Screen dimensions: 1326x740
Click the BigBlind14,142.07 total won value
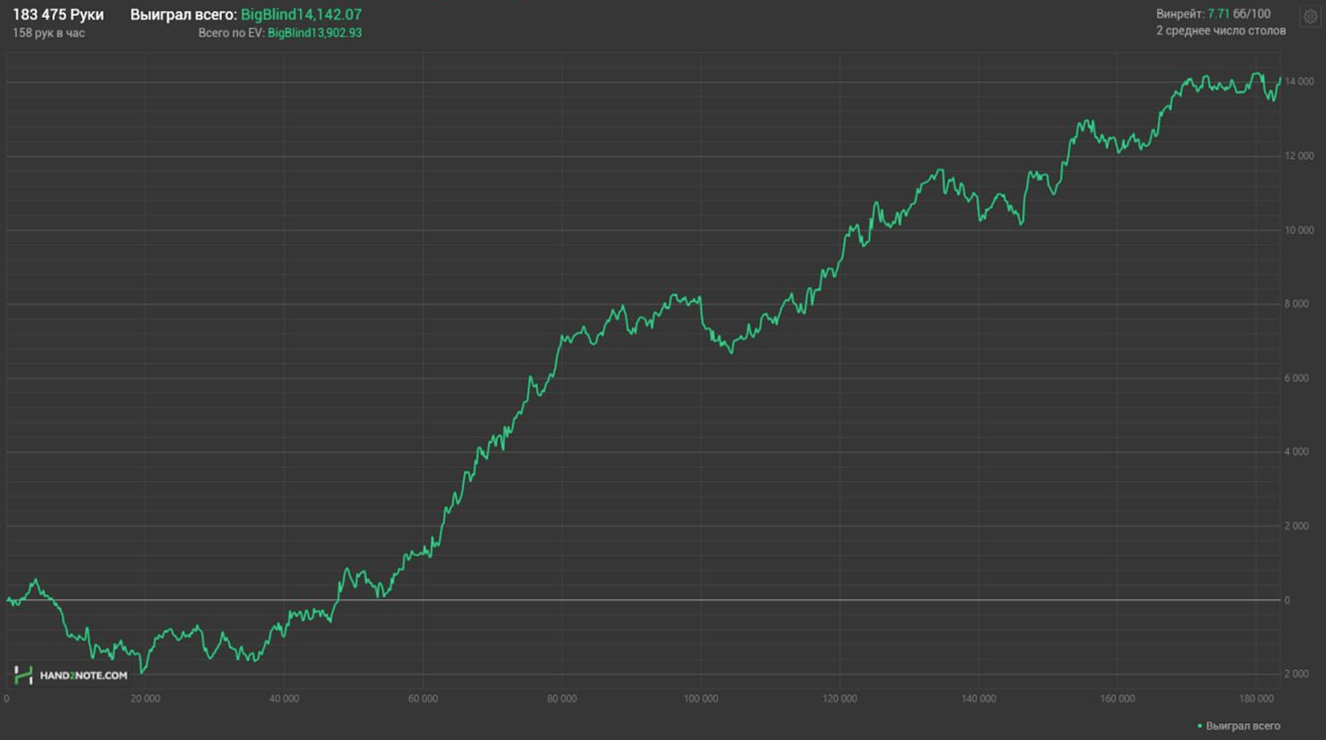tap(301, 15)
